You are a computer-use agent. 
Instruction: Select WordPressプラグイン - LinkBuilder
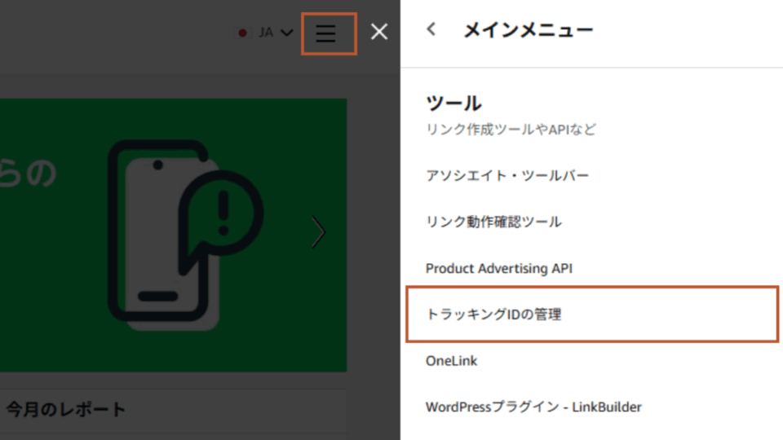point(533,407)
